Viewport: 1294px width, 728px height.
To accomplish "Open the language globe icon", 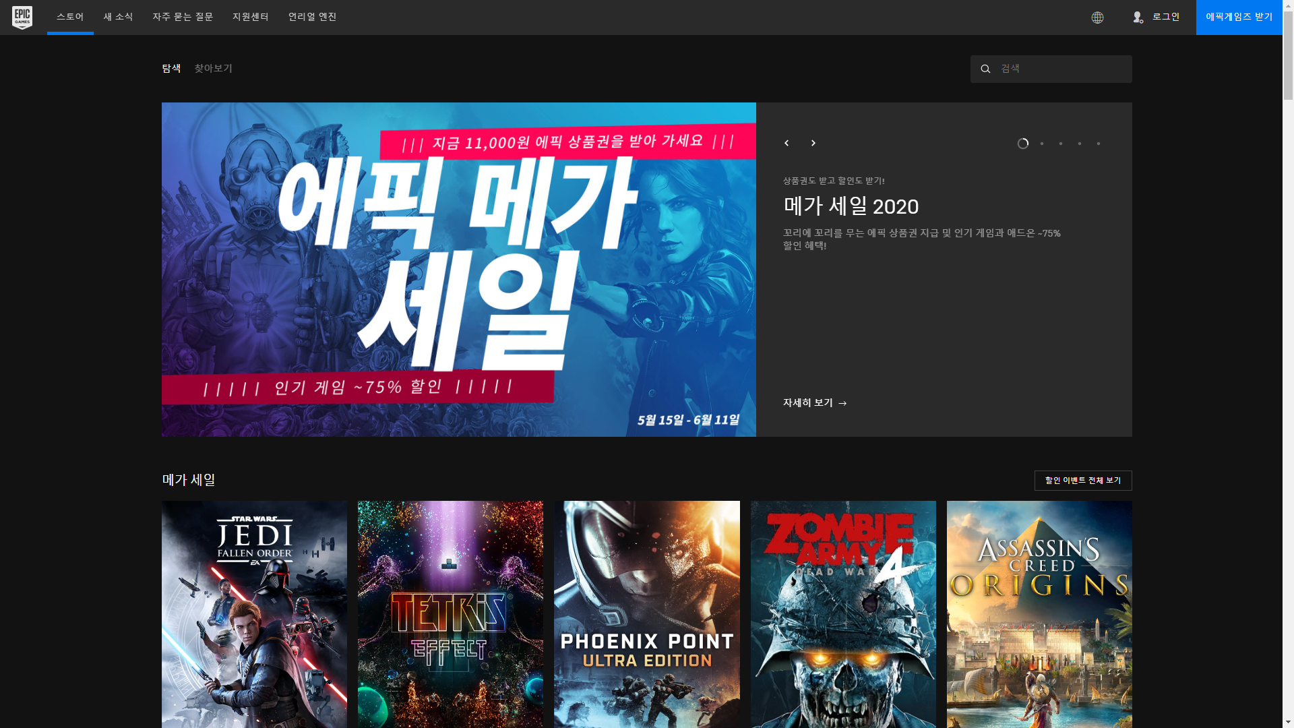I will coord(1097,18).
